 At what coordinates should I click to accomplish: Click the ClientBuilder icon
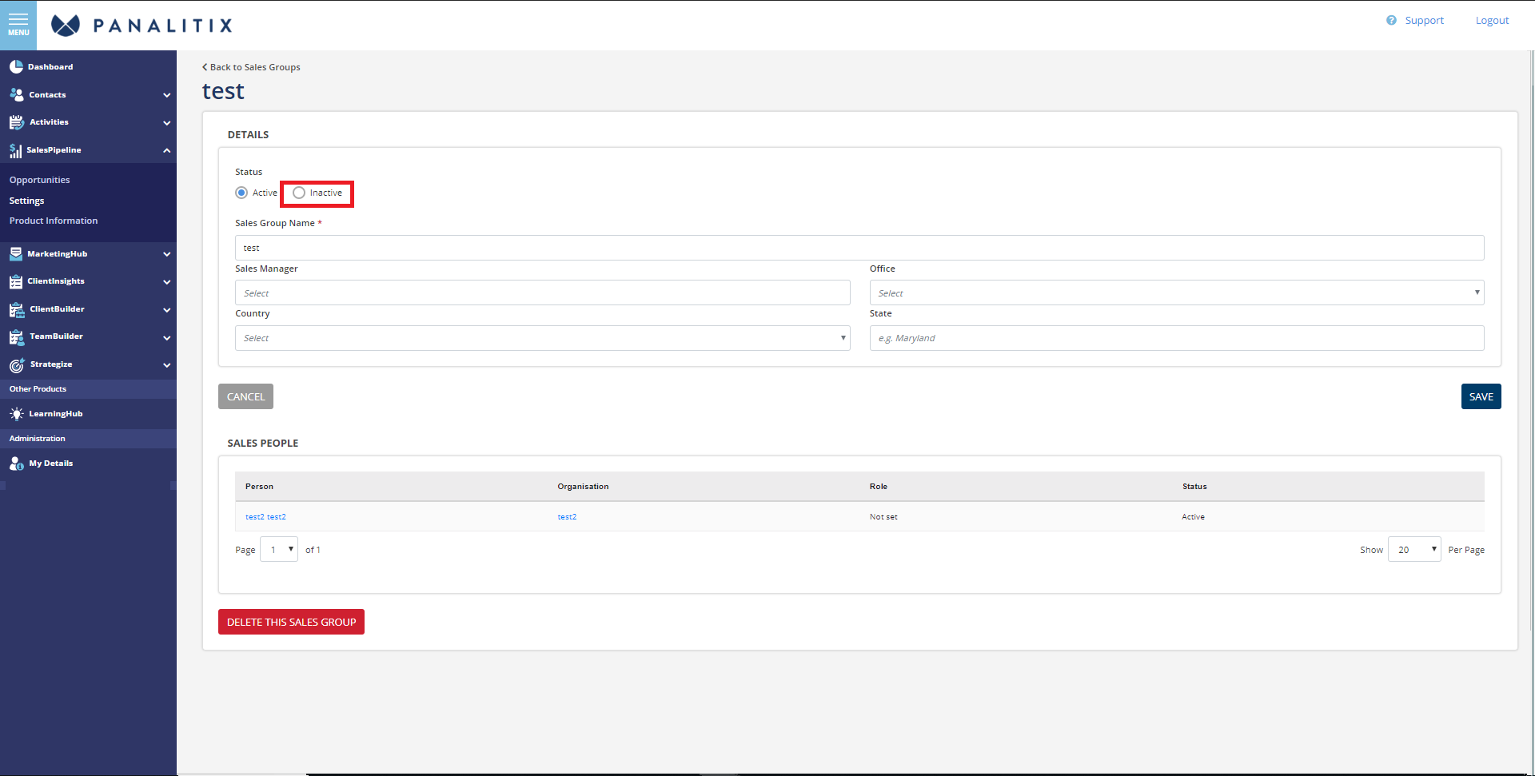pos(16,309)
